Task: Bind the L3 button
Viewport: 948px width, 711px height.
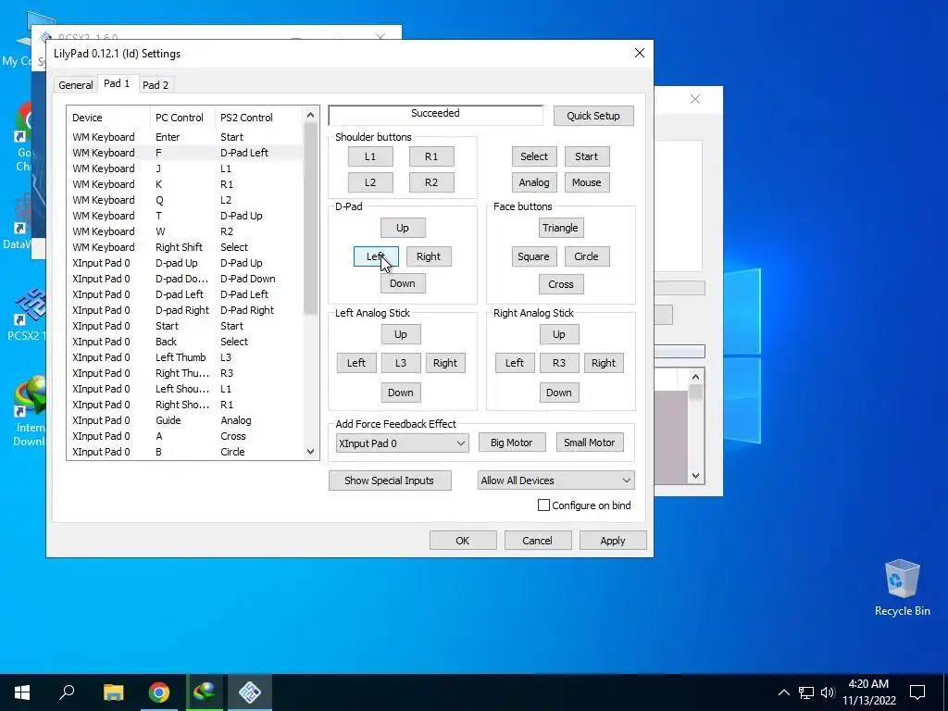Action: coord(401,363)
